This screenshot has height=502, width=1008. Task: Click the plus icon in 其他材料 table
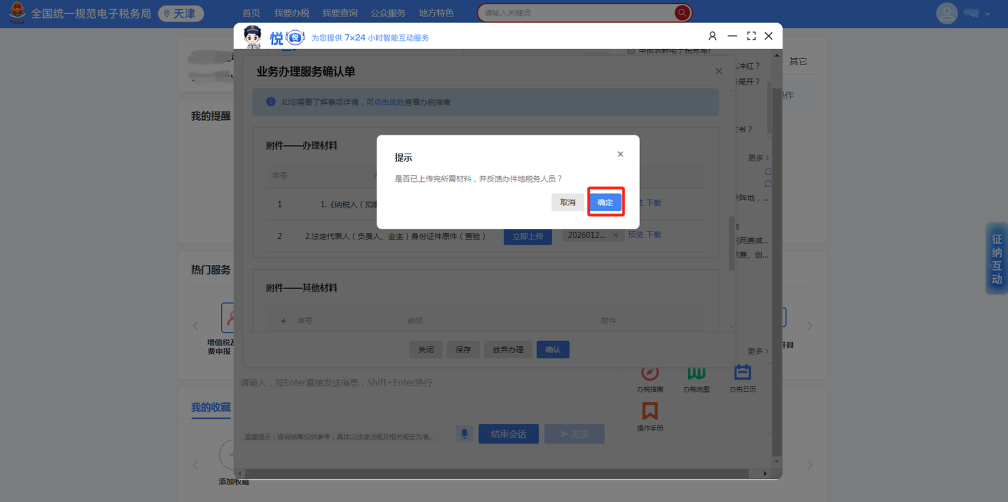(x=283, y=321)
